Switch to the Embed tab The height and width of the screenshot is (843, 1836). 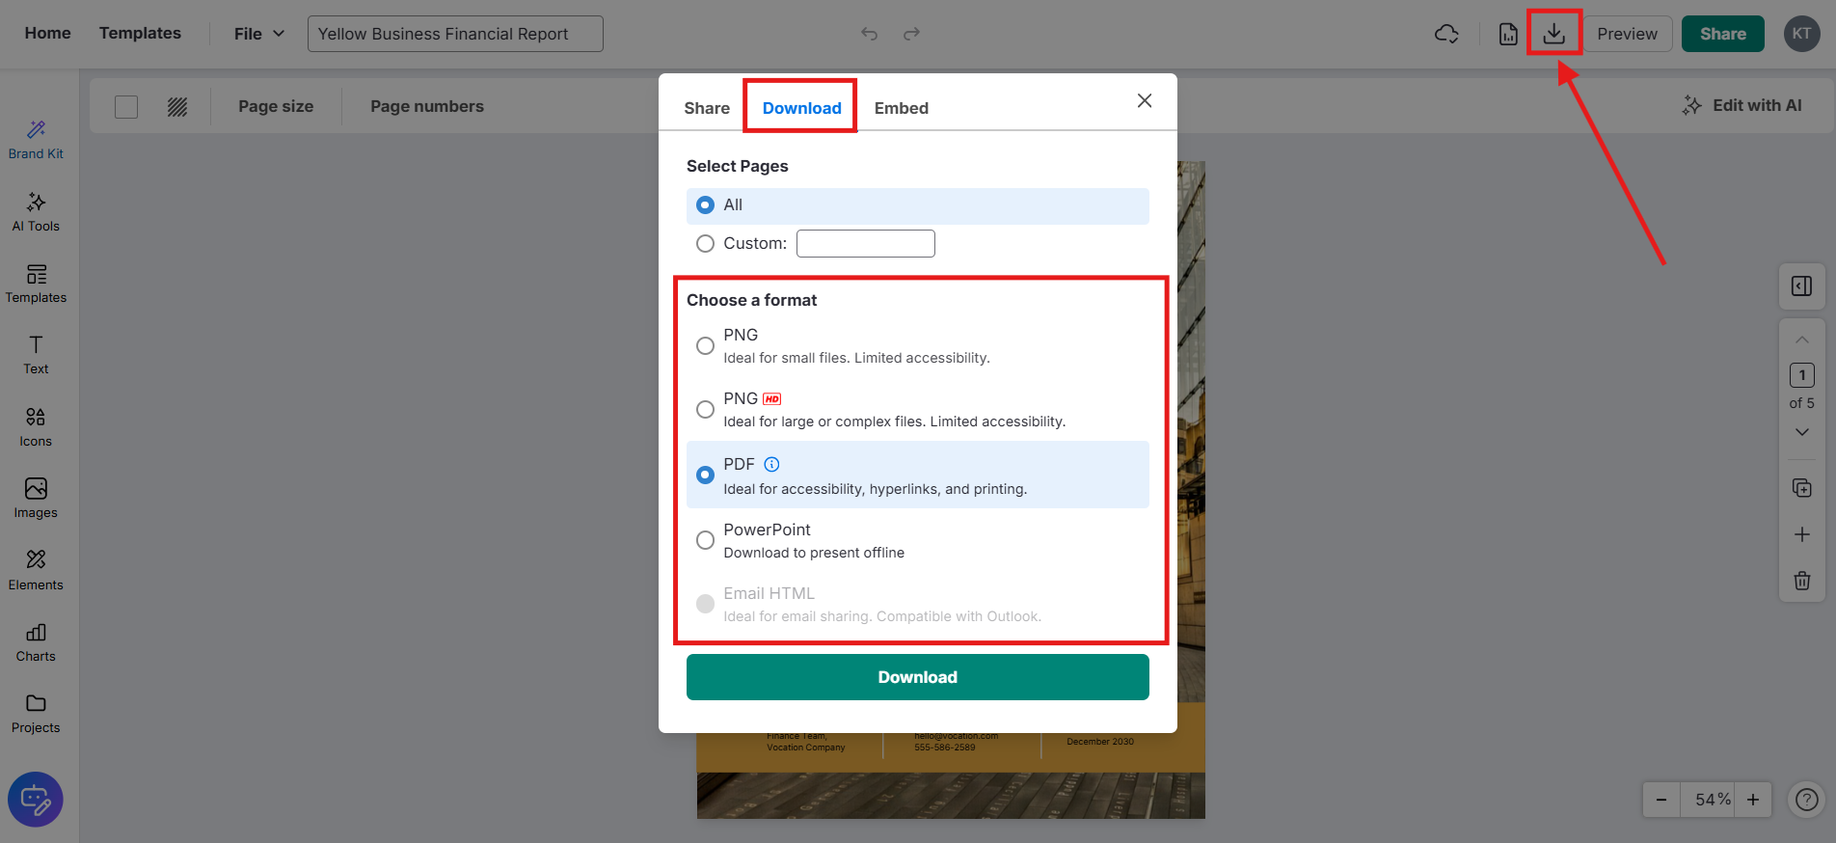coord(901,108)
